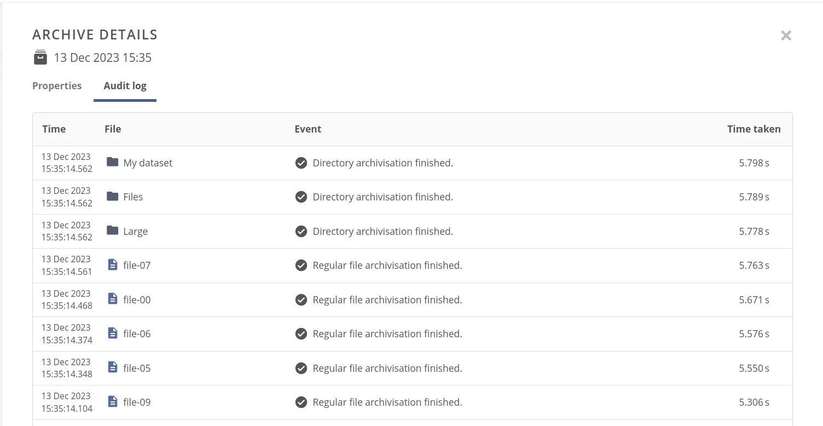The height and width of the screenshot is (426, 823).
Task: Click the folder icon beside Files
Action: [113, 197]
